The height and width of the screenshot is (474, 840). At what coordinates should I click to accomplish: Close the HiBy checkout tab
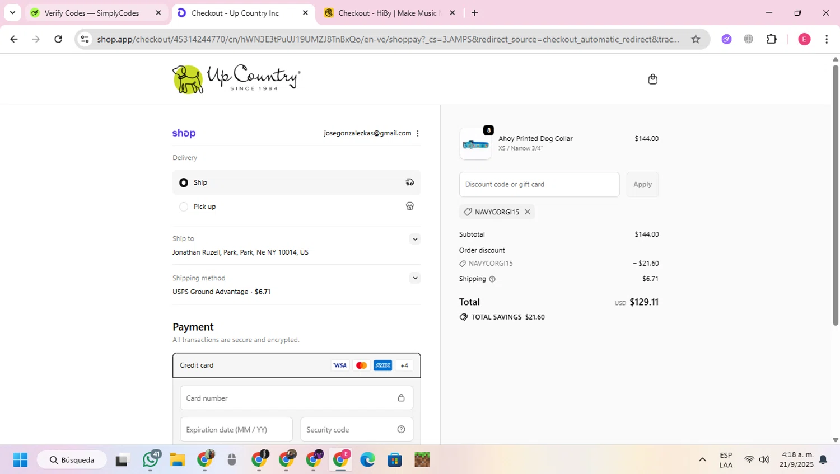(452, 13)
